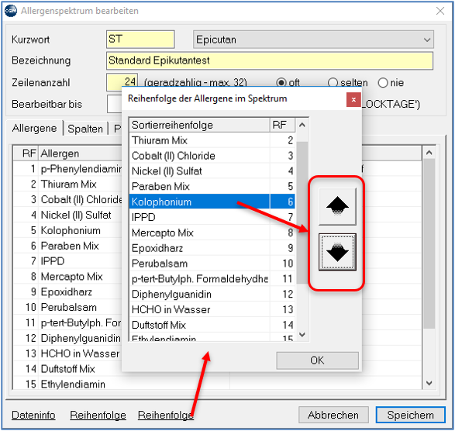
Task: Click the main allergen list scrollbar thumb
Action: click(x=429, y=244)
